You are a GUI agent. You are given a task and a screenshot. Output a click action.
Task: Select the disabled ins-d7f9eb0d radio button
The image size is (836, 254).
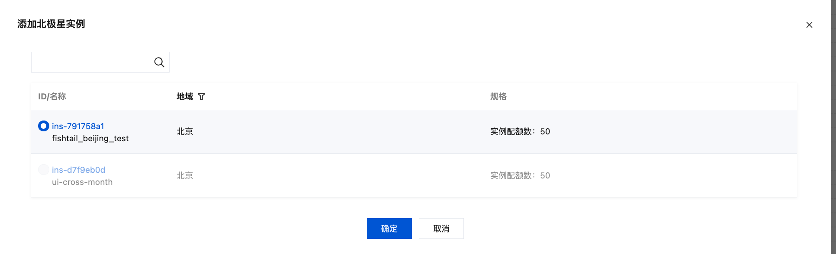(x=44, y=169)
